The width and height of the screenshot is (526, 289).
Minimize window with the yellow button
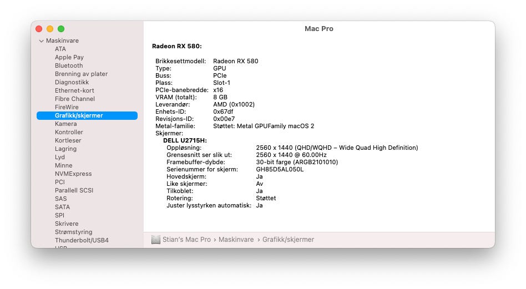(50, 29)
